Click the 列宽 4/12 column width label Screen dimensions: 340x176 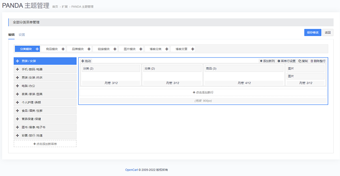(x=244, y=83)
